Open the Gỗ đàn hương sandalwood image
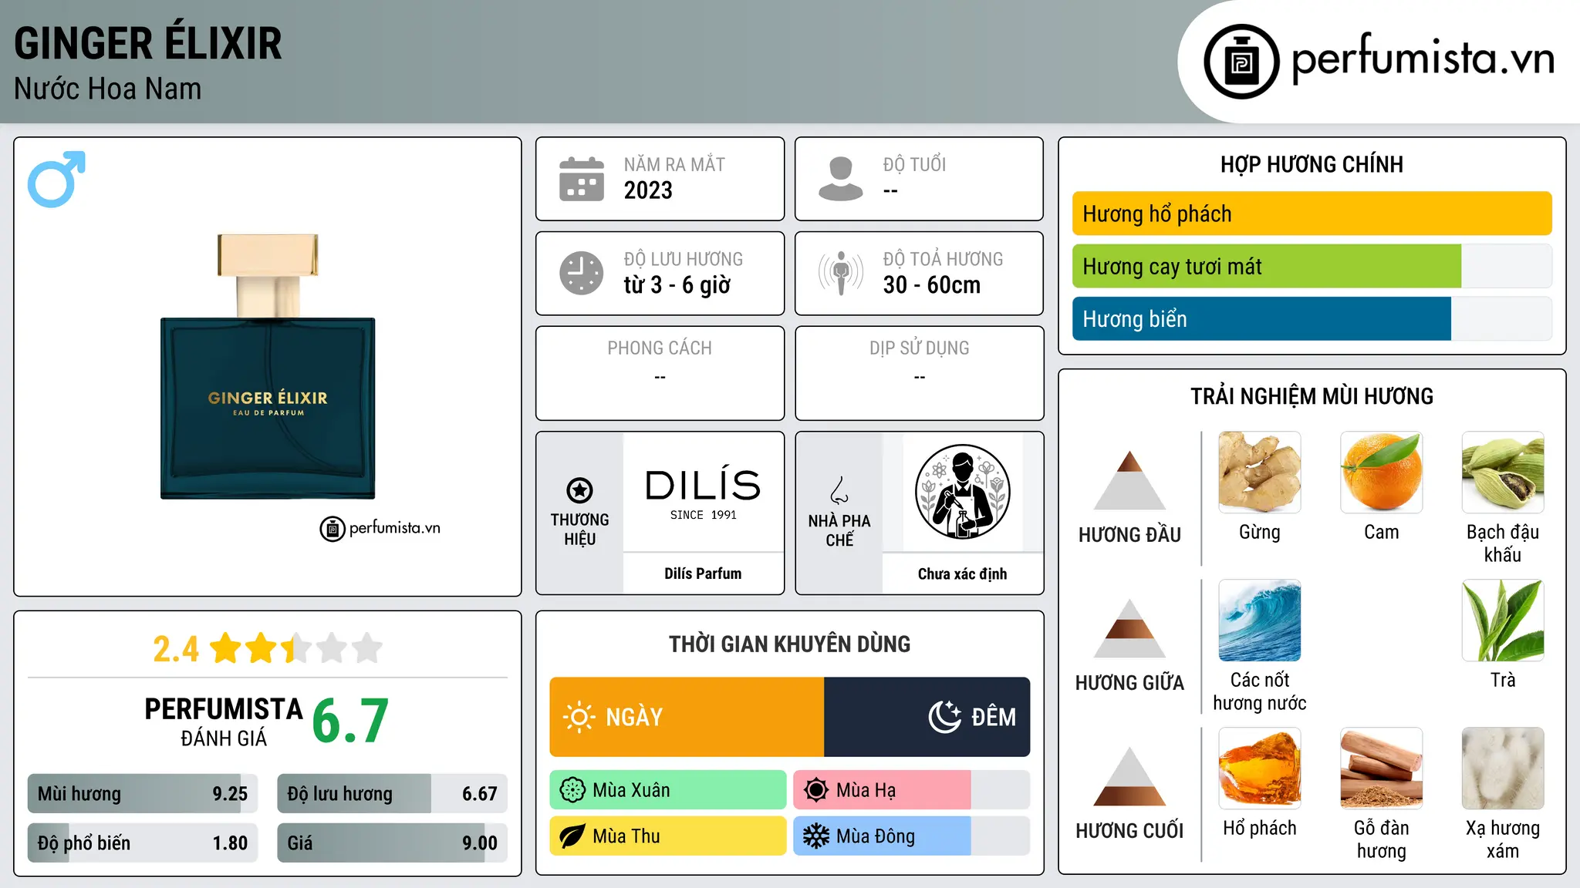The image size is (1580, 888). [1381, 769]
